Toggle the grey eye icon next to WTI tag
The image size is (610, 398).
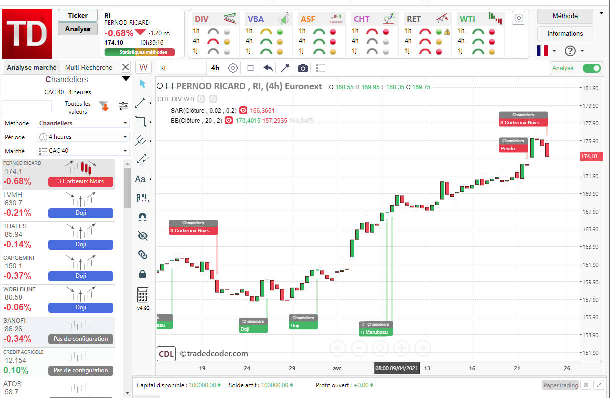click(213, 99)
